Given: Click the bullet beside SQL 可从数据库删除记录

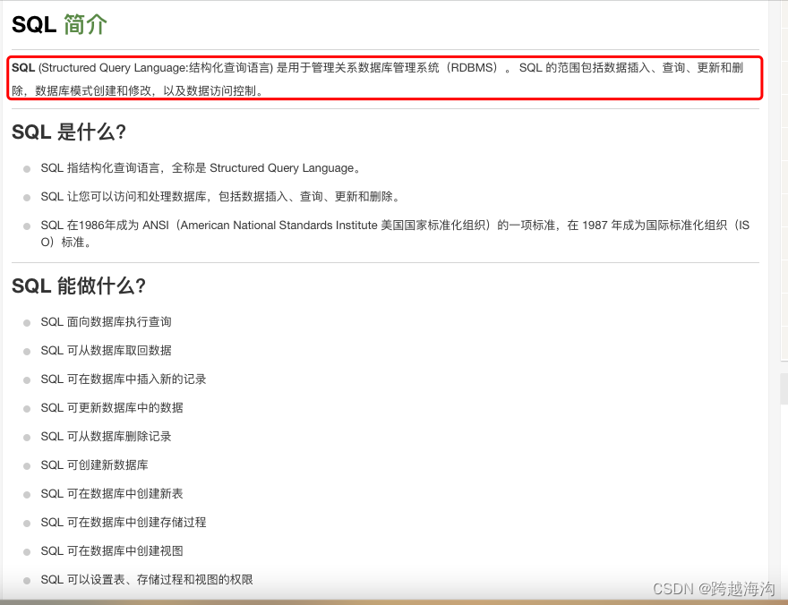Looking at the screenshot, I should click(x=26, y=436).
